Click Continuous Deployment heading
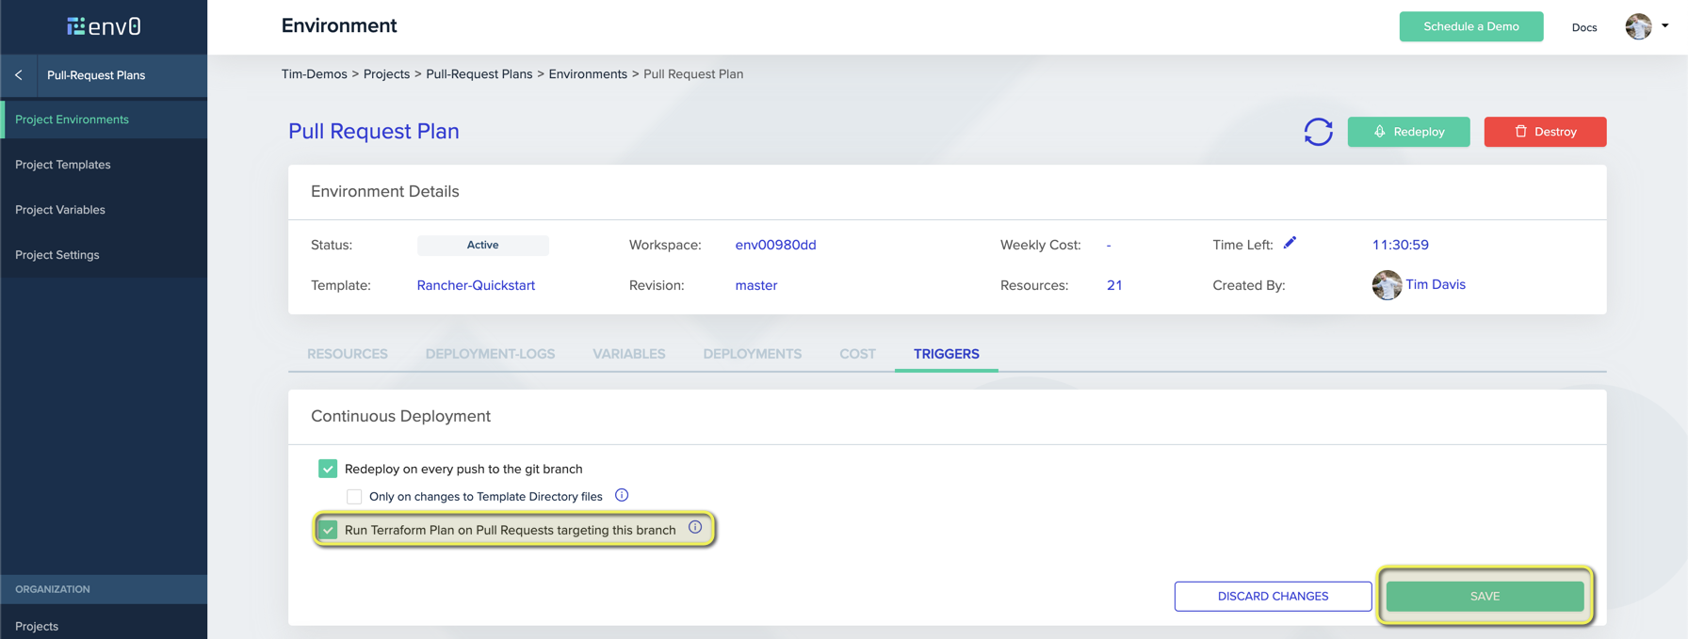The width and height of the screenshot is (1688, 639). pyautogui.click(x=400, y=416)
